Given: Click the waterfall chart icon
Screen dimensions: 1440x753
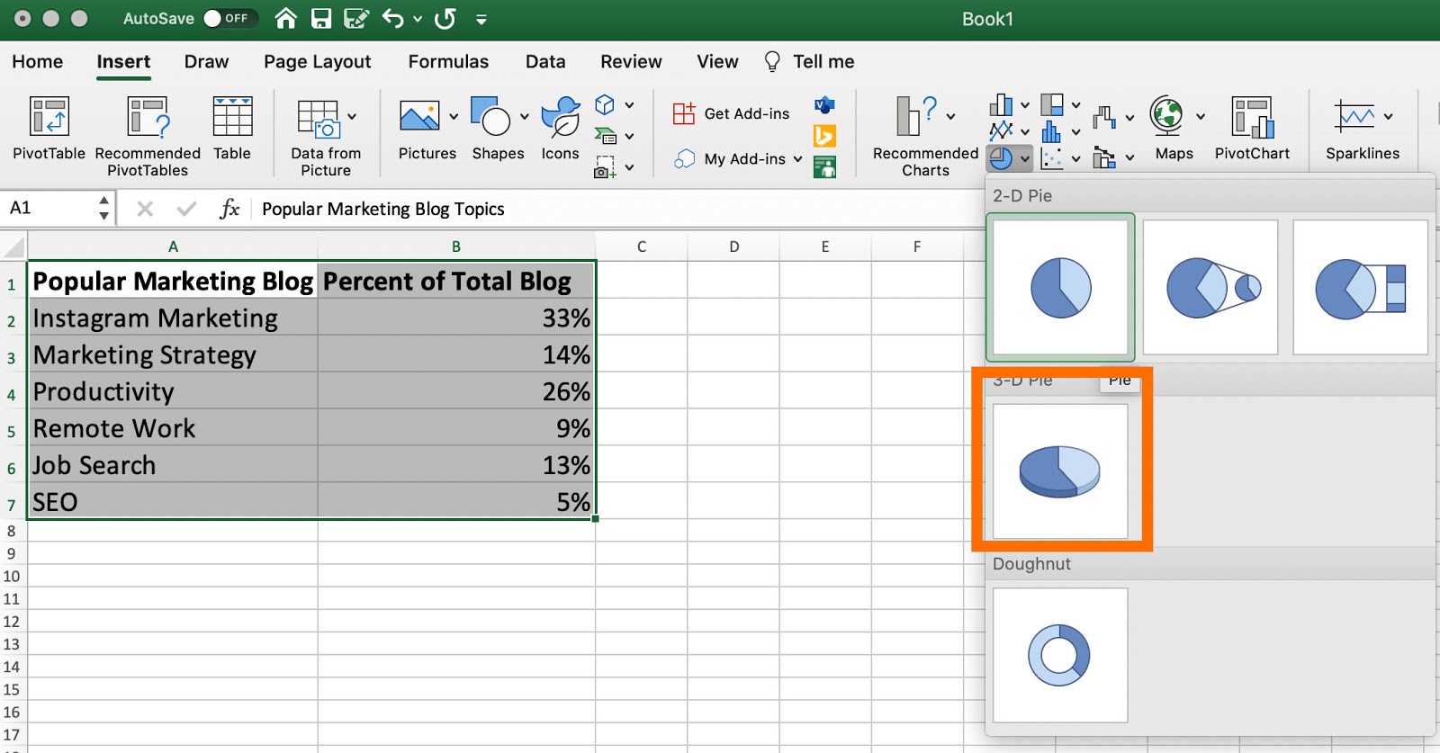Looking at the screenshot, I should (x=1104, y=117).
